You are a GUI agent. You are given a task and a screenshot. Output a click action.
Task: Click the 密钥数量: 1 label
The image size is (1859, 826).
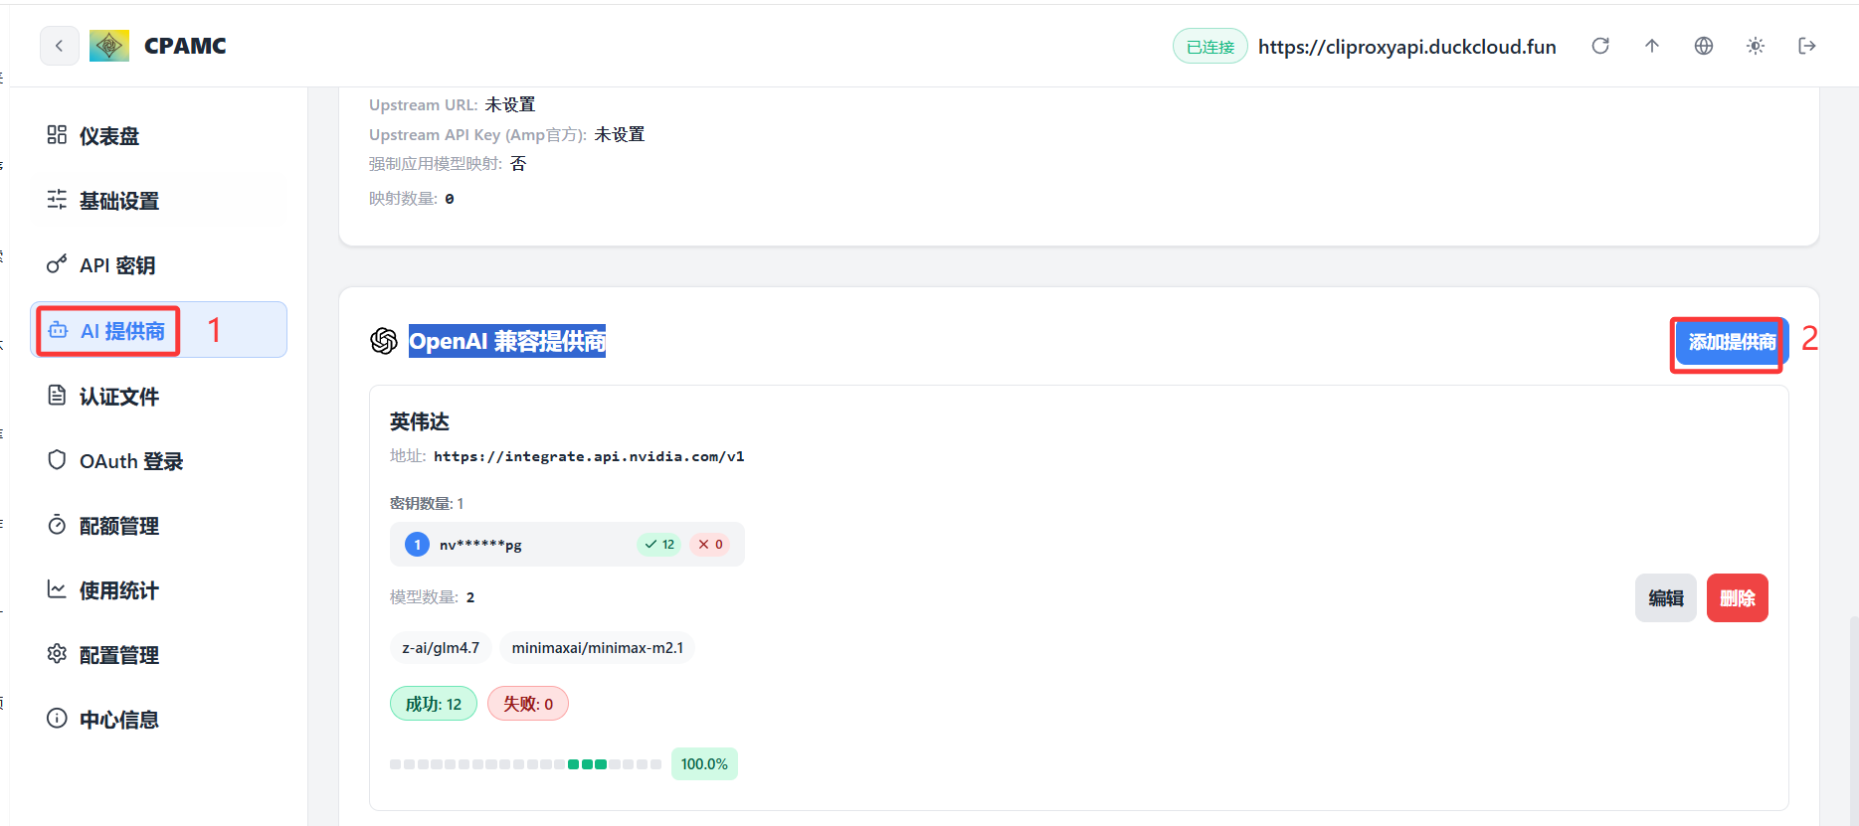point(427,503)
